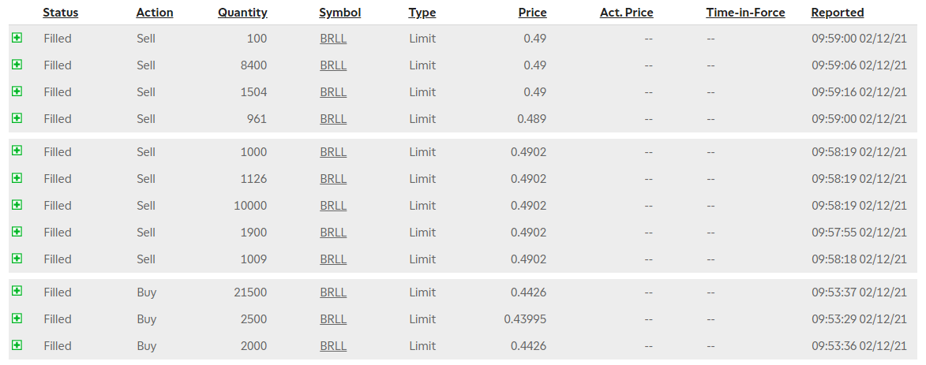Expand the Sell 1000 shares order row
Image resolution: width=926 pixels, height=365 pixels.
(17, 151)
